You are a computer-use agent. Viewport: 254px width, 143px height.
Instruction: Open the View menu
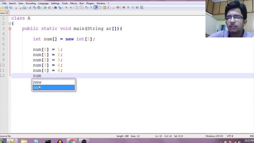coord(21,3)
